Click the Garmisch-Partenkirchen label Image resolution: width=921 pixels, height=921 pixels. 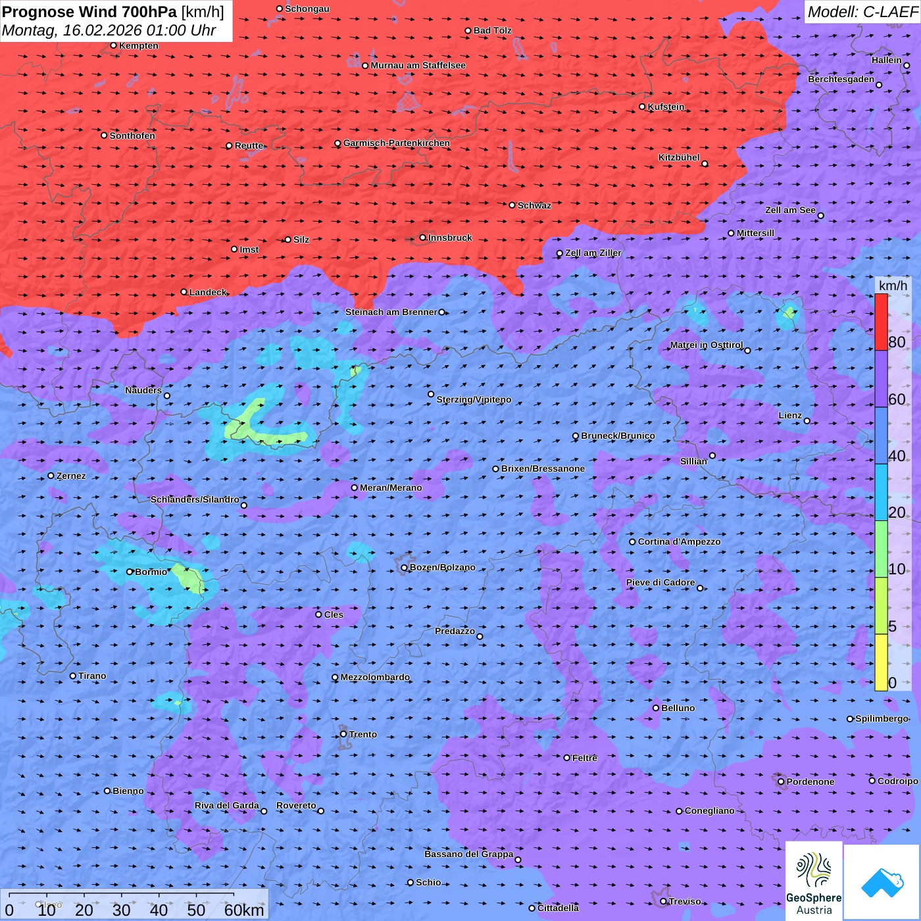coord(397,143)
